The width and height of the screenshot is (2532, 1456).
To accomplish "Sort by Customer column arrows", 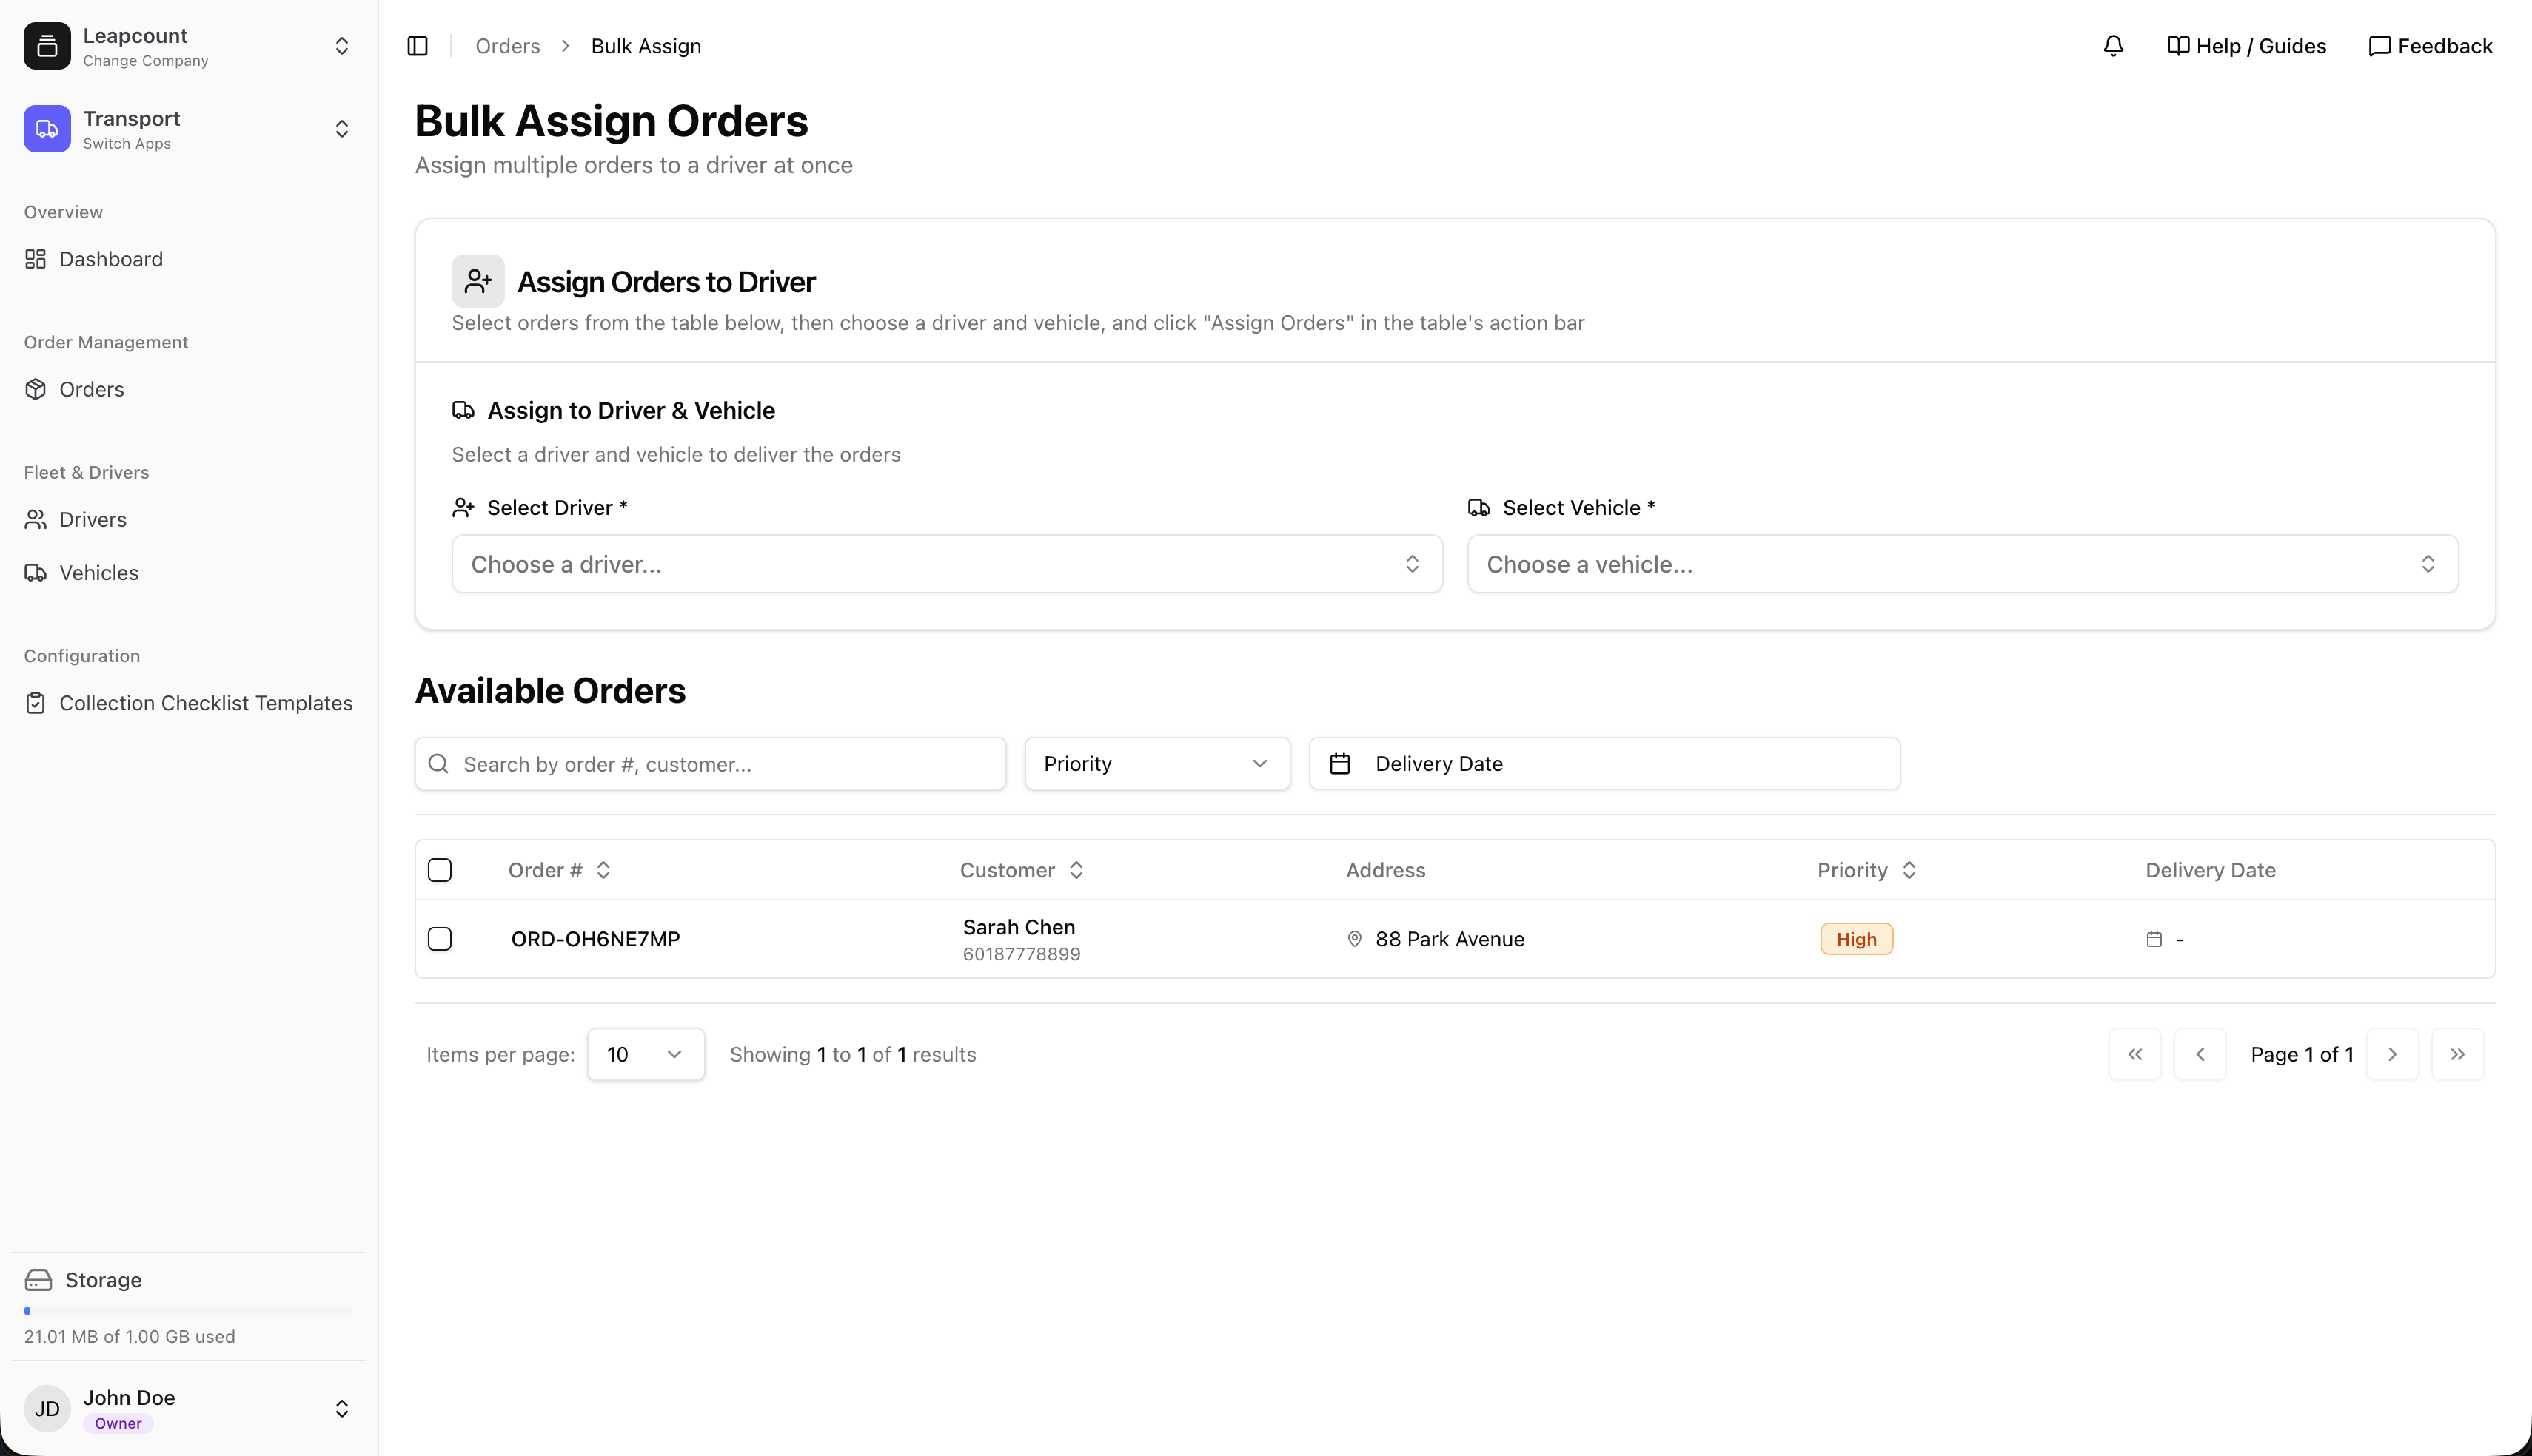I will coord(1076,870).
